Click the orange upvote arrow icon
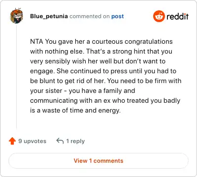Screen dimensions: 197x177 (12, 141)
